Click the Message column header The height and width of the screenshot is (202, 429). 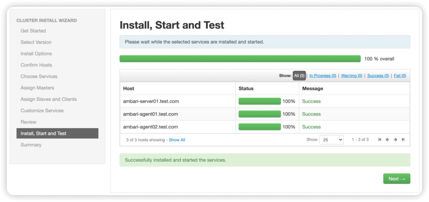coord(313,88)
